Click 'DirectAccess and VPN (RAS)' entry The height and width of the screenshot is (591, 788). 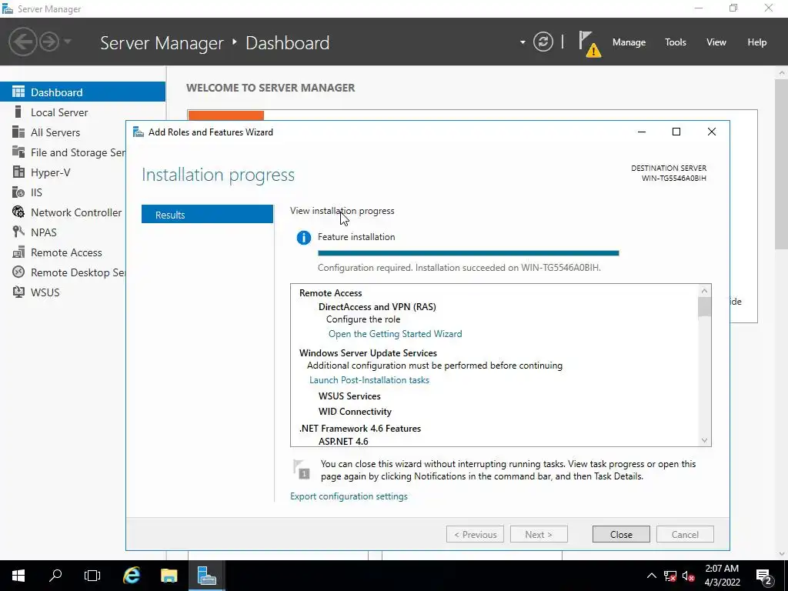pos(377,306)
